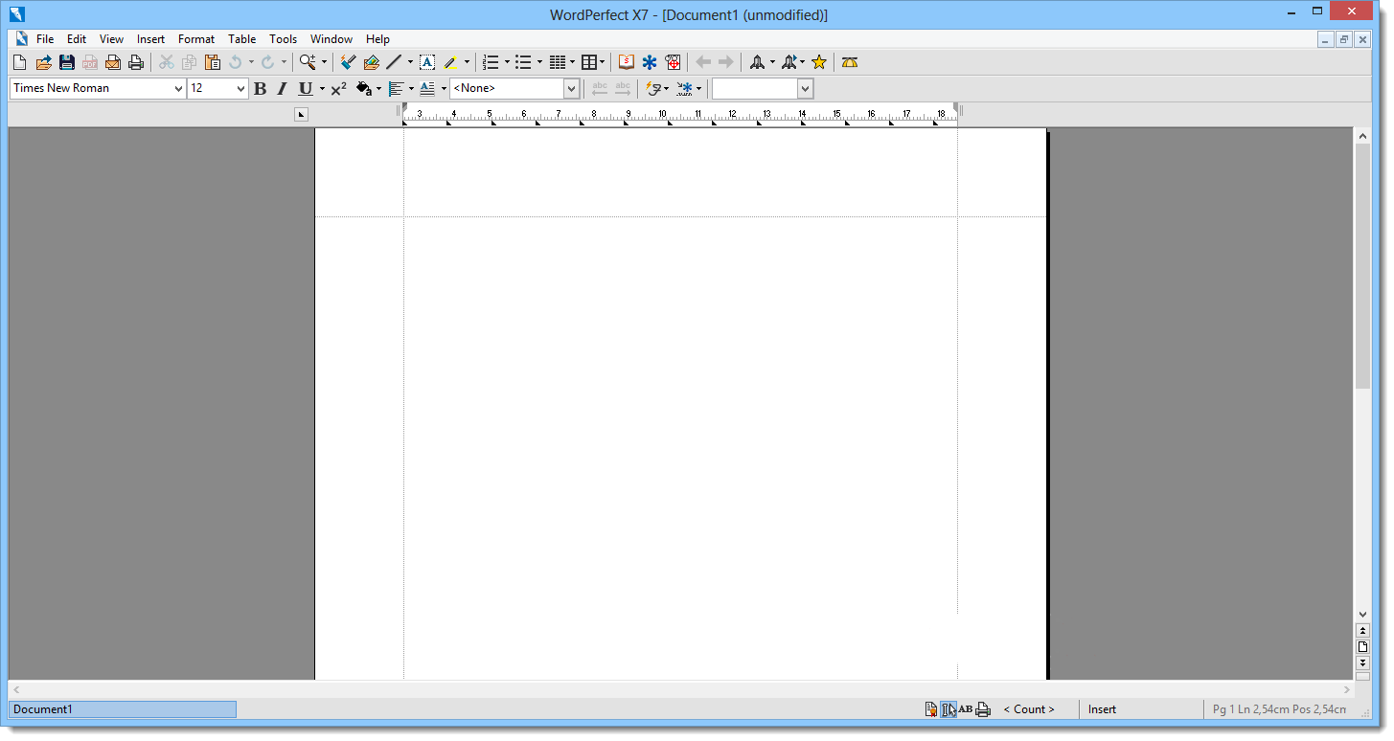Click the page position Pg 1 Ln readout
Screen dimensions: 1394x741
[1279, 709]
